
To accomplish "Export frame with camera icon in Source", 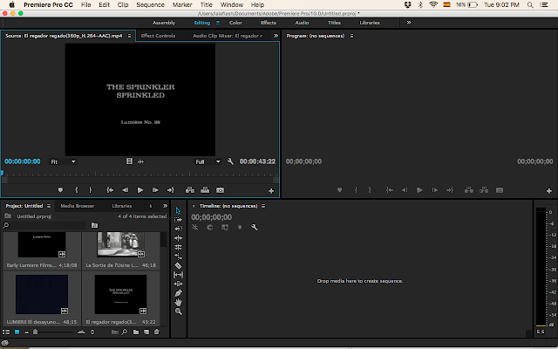I will (221, 190).
